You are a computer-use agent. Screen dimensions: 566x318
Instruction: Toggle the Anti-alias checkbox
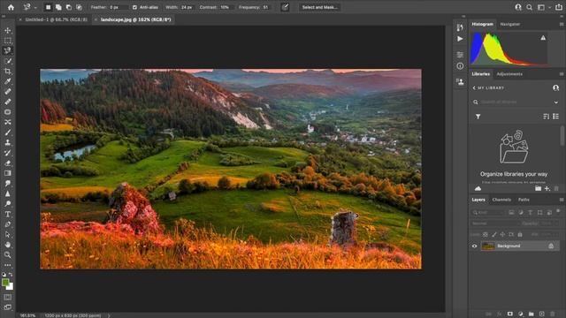point(134,7)
